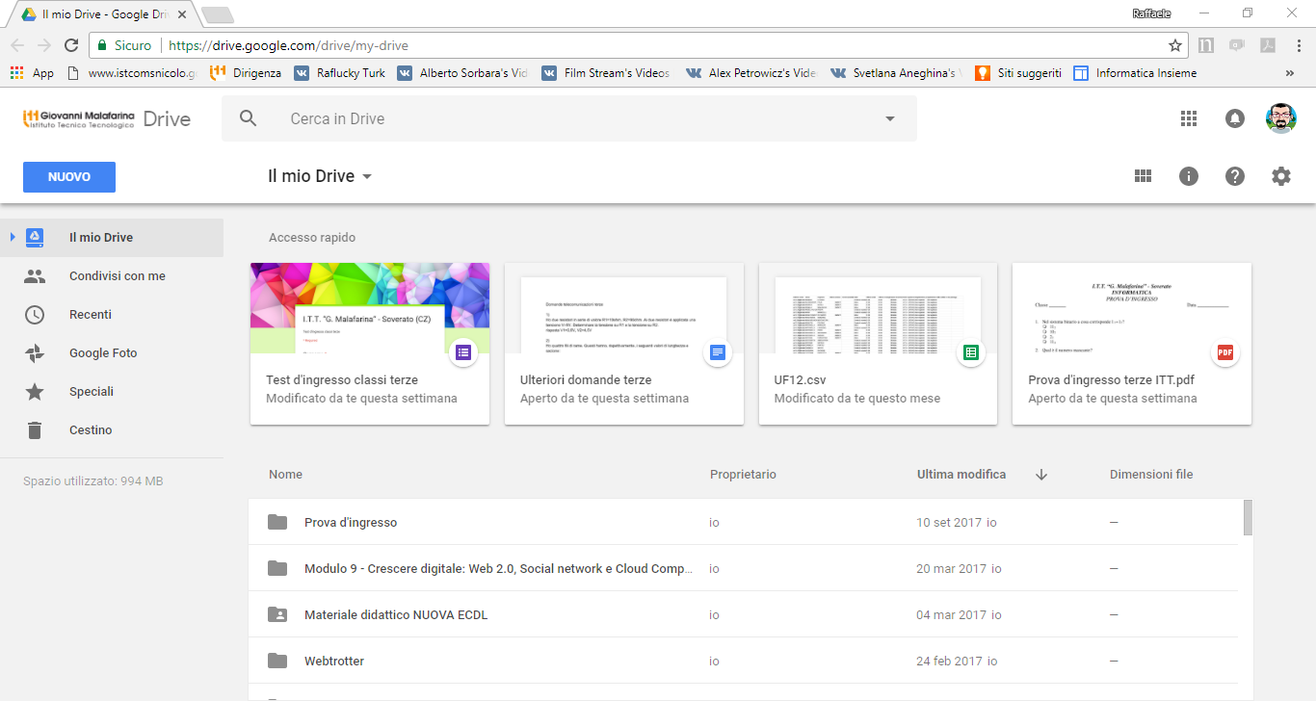Image resolution: width=1316 pixels, height=701 pixels.
Task: Expand search options dropdown arrow
Action: [x=889, y=119]
